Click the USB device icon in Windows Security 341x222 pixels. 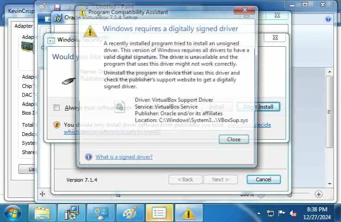coord(69,81)
